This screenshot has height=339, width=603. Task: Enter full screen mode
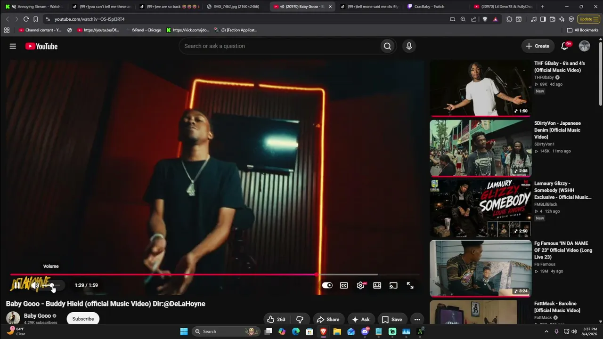click(x=410, y=285)
